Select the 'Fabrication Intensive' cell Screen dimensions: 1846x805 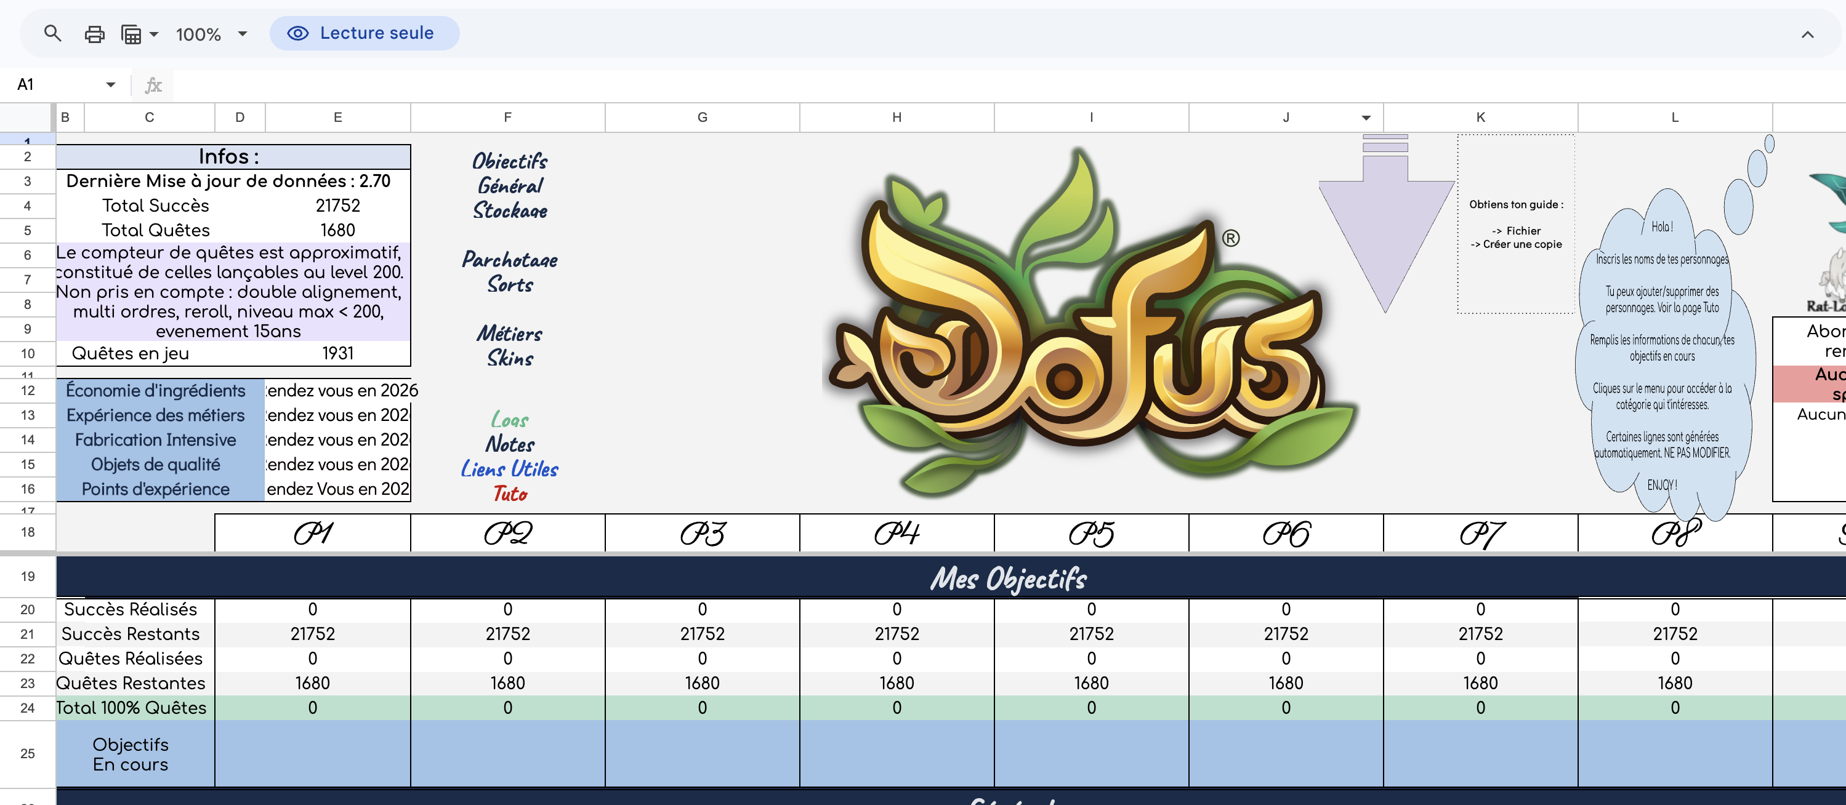tap(161, 440)
